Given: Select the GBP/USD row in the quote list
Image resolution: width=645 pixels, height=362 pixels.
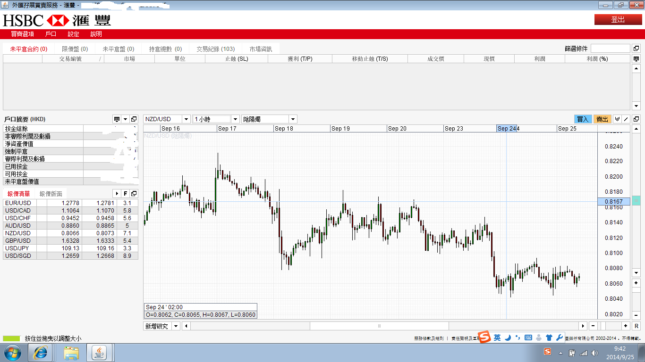Looking at the screenshot, I should click(x=71, y=241).
